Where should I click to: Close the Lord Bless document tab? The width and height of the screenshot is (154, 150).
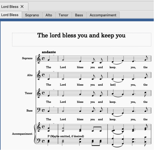[x=22, y=7]
